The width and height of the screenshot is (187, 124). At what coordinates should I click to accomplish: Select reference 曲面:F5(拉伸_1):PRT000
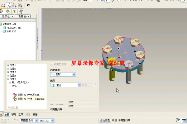(29, 99)
